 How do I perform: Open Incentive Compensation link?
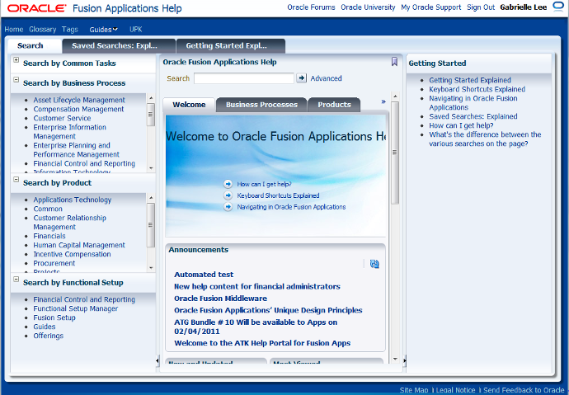(x=72, y=254)
